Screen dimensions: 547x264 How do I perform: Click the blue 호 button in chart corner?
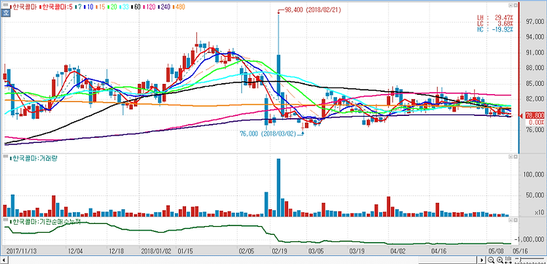click(5, 14)
